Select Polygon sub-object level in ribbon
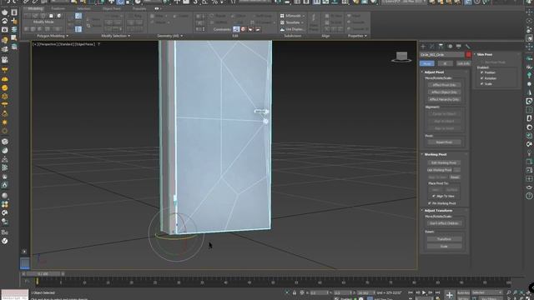This screenshot has height=300, width=534. click(51, 16)
